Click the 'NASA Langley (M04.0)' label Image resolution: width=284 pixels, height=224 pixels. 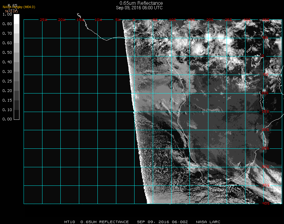pyautogui.click(x=19, y=7)
